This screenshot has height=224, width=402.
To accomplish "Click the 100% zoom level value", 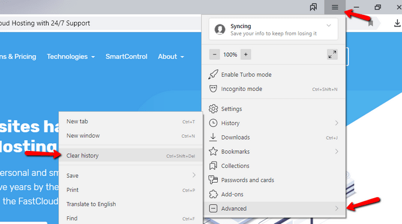I will tap(230, 55).
